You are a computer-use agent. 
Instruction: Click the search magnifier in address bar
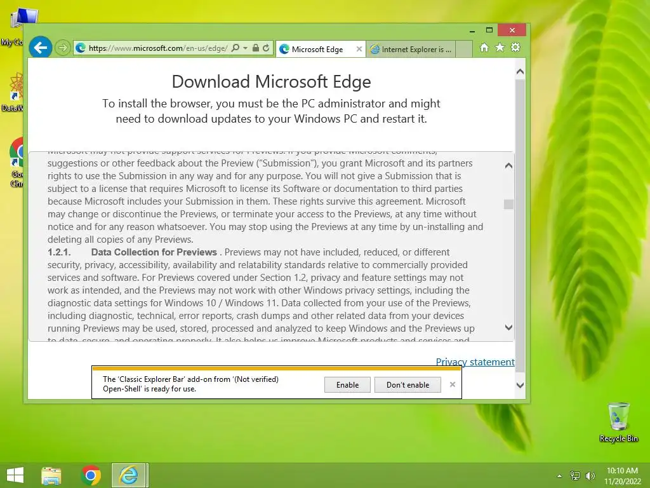[x=235, y=48]
